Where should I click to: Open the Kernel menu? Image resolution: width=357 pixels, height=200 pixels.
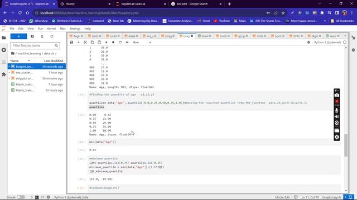pos(51,29)
